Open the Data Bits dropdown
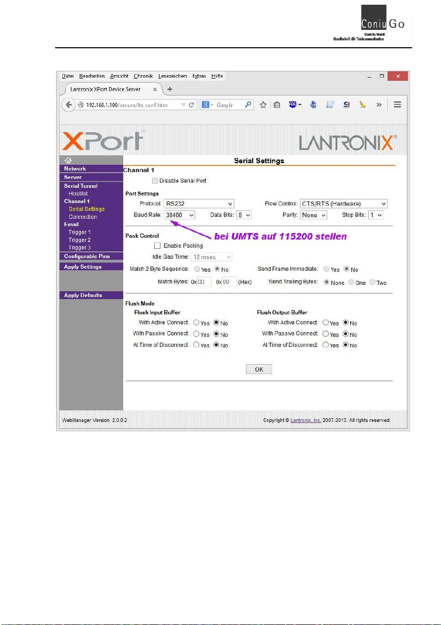The image size is (441, 625). pyautogui.click(x=244, y=215)
